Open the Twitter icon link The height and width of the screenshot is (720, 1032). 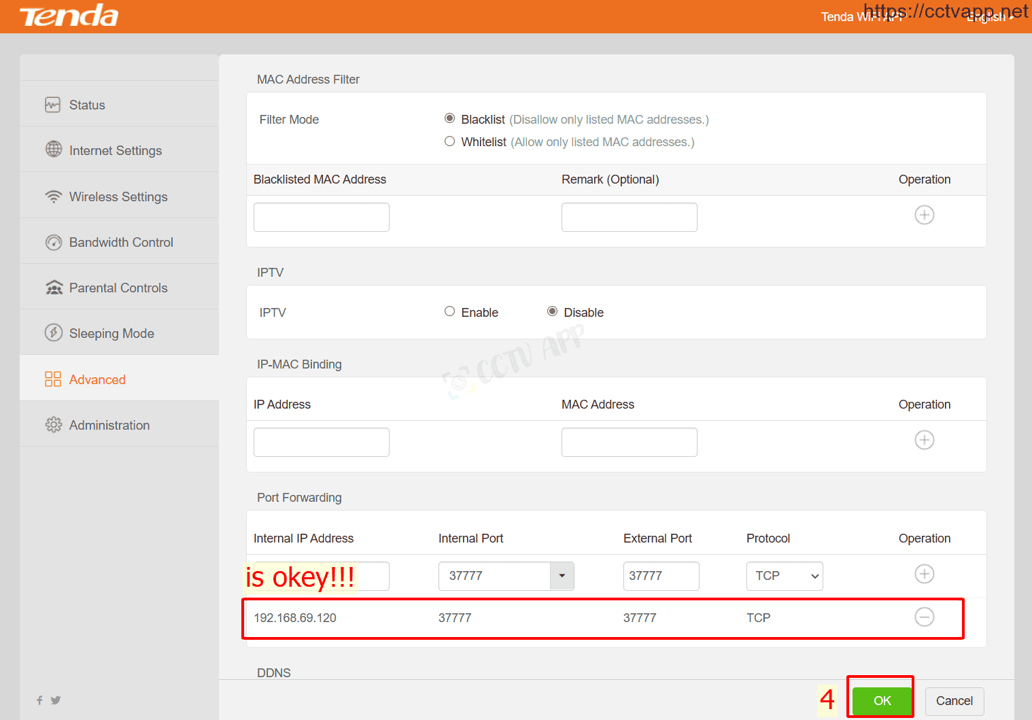56,700
